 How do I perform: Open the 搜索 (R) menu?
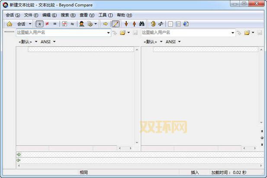coord(68,15)
